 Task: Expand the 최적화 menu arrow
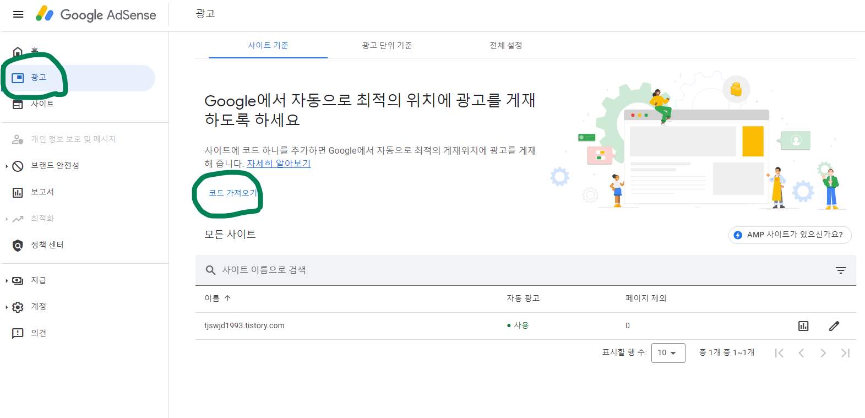click(x=7, y=219)
